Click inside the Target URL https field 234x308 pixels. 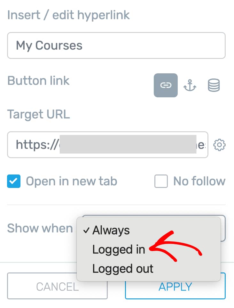tap(107, 145)
